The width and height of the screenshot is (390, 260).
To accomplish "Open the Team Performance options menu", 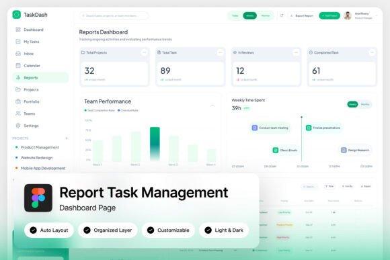I will click(212, 105).
